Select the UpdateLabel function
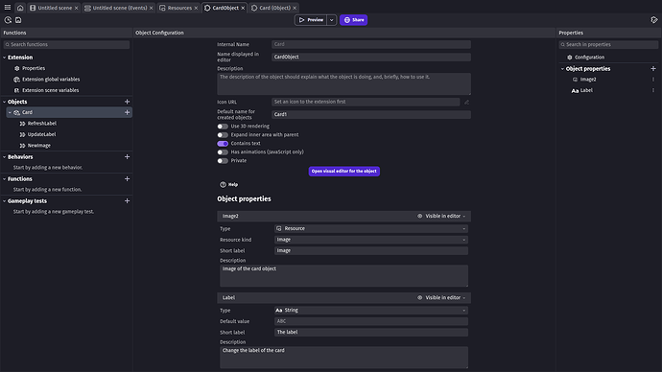The height and width of the screenshot is (372, 662). coord(41,134)
